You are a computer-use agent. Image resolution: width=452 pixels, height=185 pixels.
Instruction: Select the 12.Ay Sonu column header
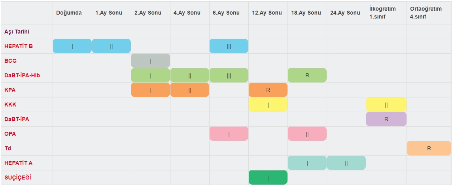267,13
